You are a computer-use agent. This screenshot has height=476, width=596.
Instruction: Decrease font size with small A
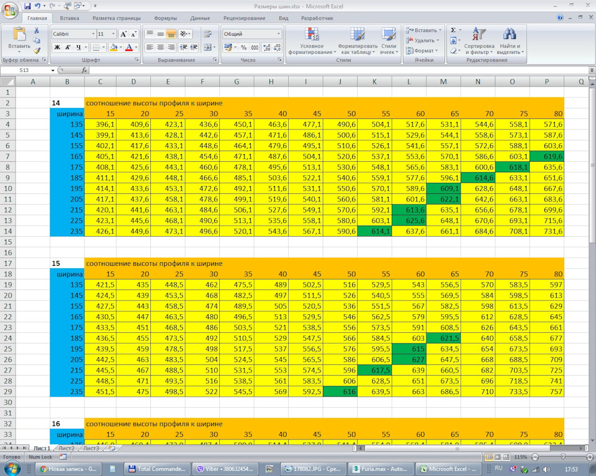click(133, 34)
